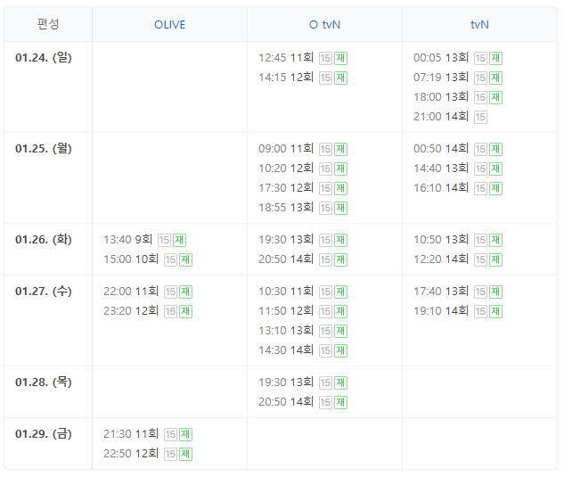Click the 재 rerun badge beside 22:50 12회

185,455
